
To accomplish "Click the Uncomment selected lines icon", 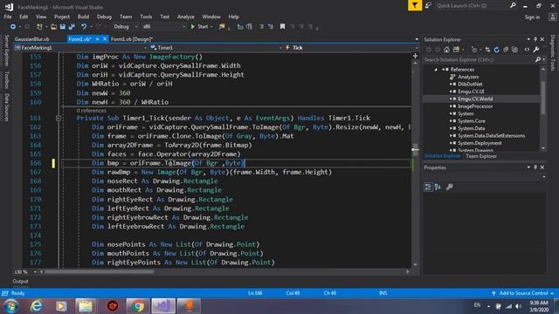I will (x=270, y=27).
